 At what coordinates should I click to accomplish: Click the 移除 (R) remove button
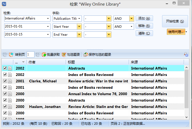click(x=144, y=26)
